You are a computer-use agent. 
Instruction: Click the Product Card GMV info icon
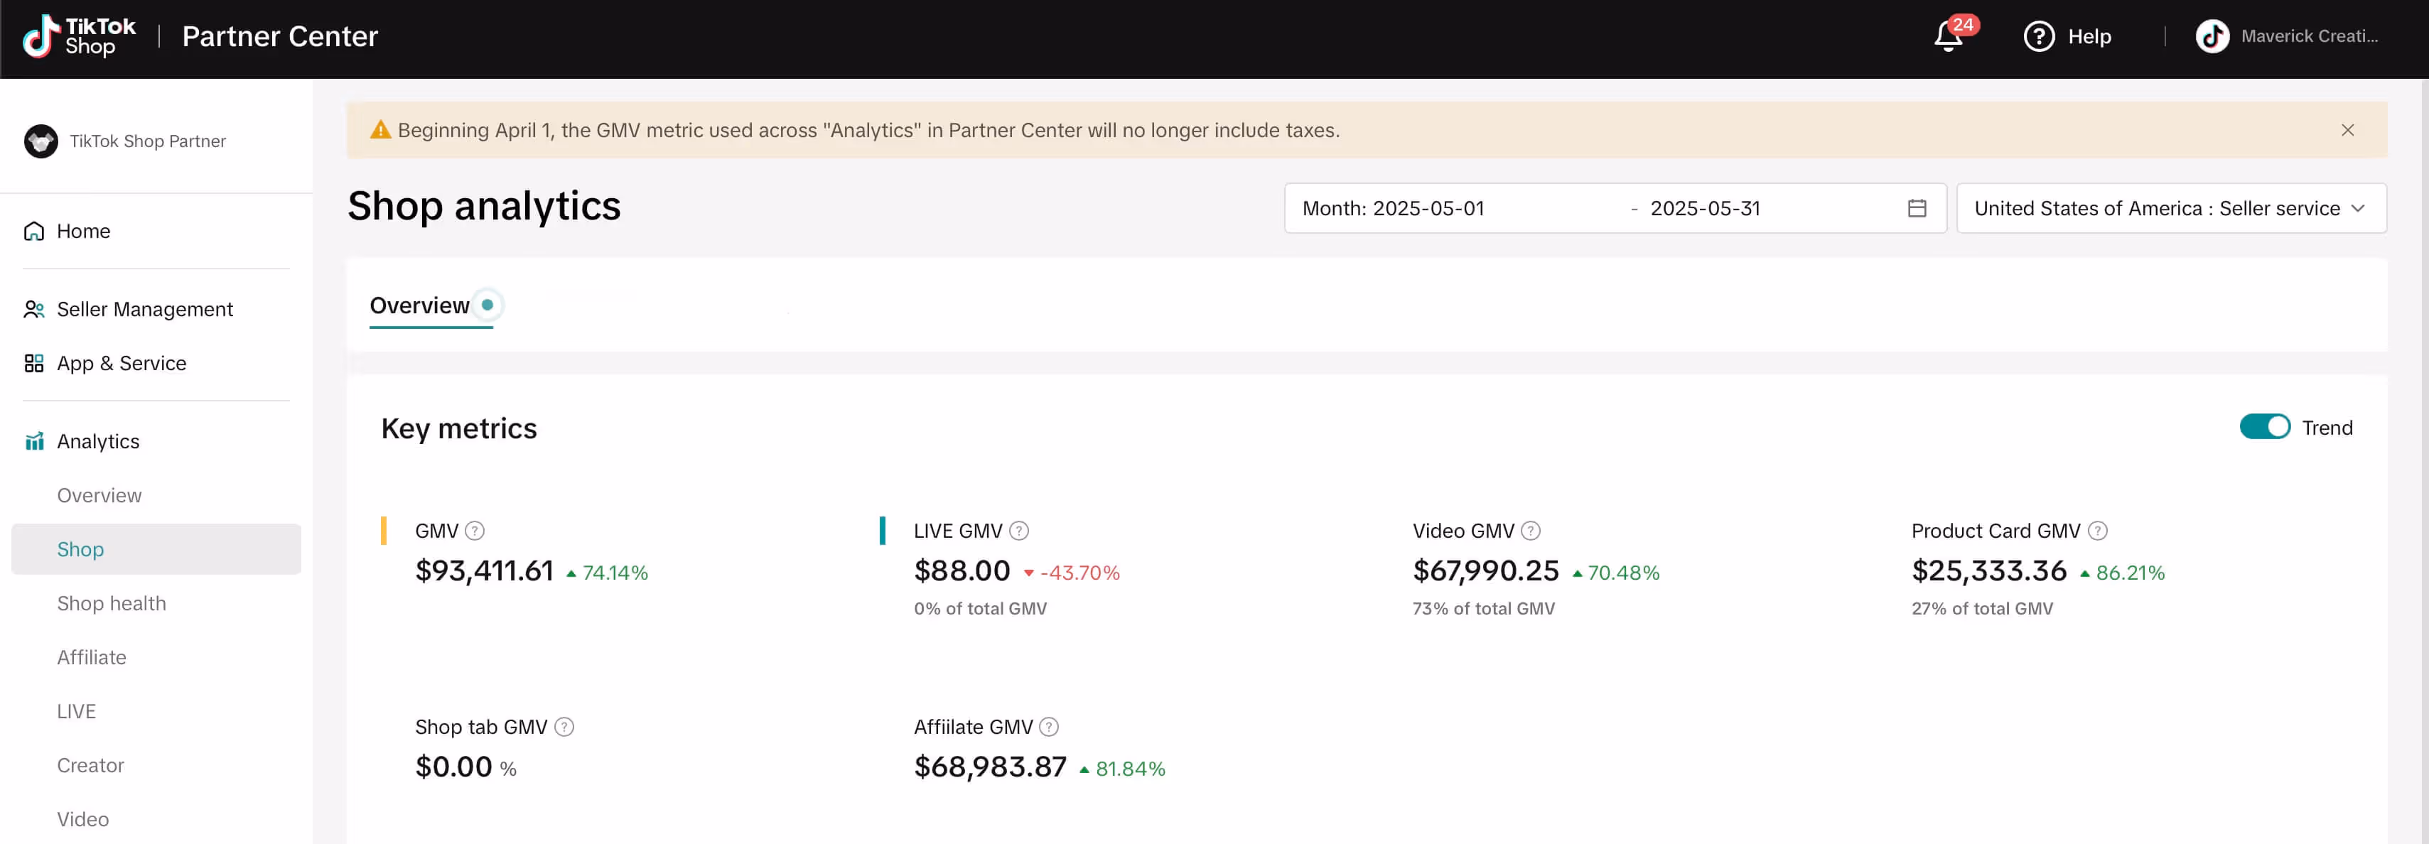click(x=2097, y=531)
